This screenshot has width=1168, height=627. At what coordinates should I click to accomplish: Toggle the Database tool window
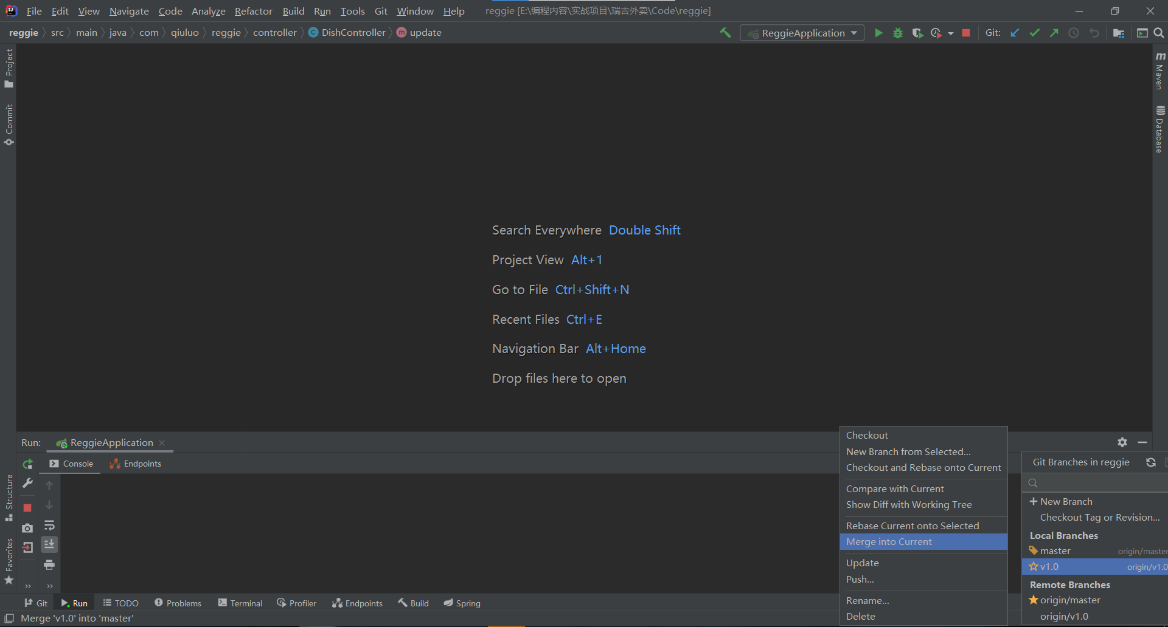coord(1159,129)
